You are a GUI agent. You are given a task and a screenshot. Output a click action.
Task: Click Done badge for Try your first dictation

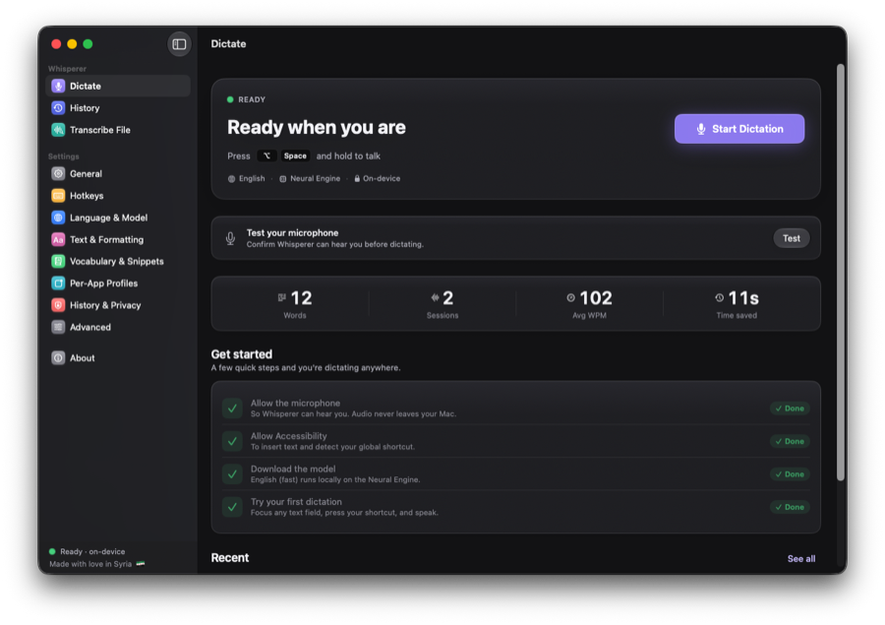790,507
